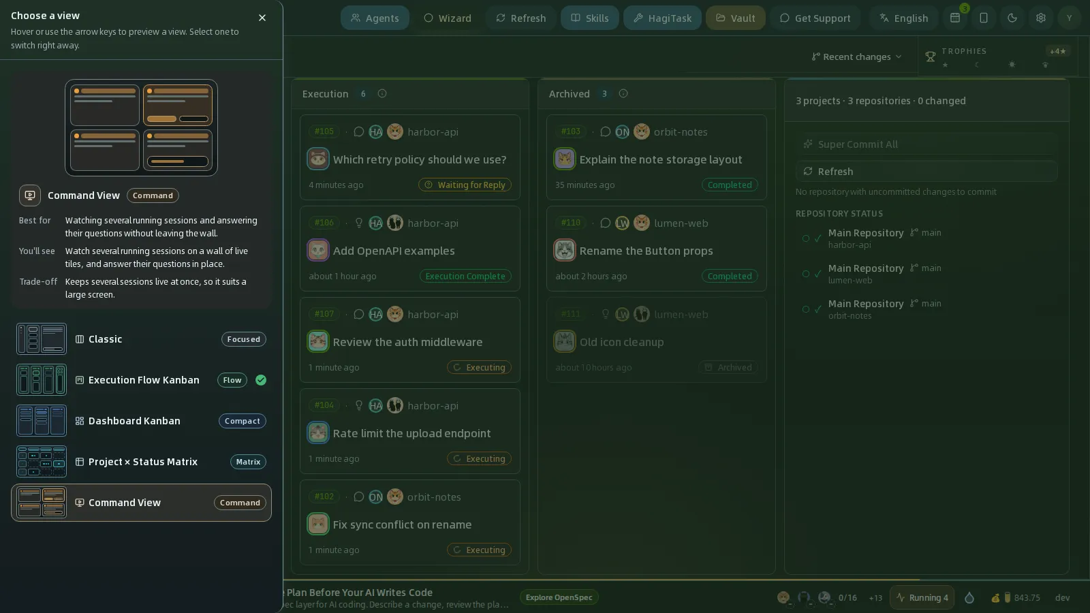Click Get Support
Image resolution: width=1090 pixels, height=613 pixels.
click(815, 18)
